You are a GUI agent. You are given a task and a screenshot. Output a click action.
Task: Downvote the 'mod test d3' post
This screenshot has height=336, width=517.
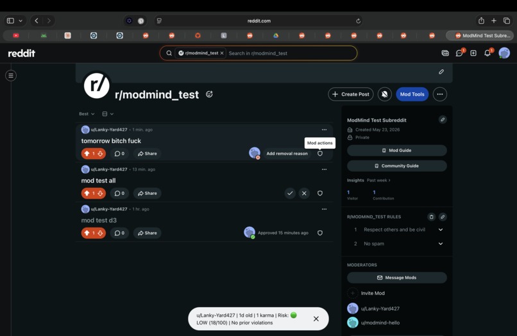point(100,233)
